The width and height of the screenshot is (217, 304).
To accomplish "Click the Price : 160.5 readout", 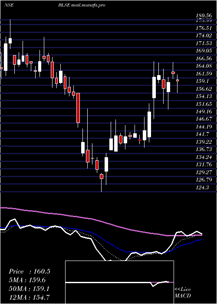I will tap(30, 271).
